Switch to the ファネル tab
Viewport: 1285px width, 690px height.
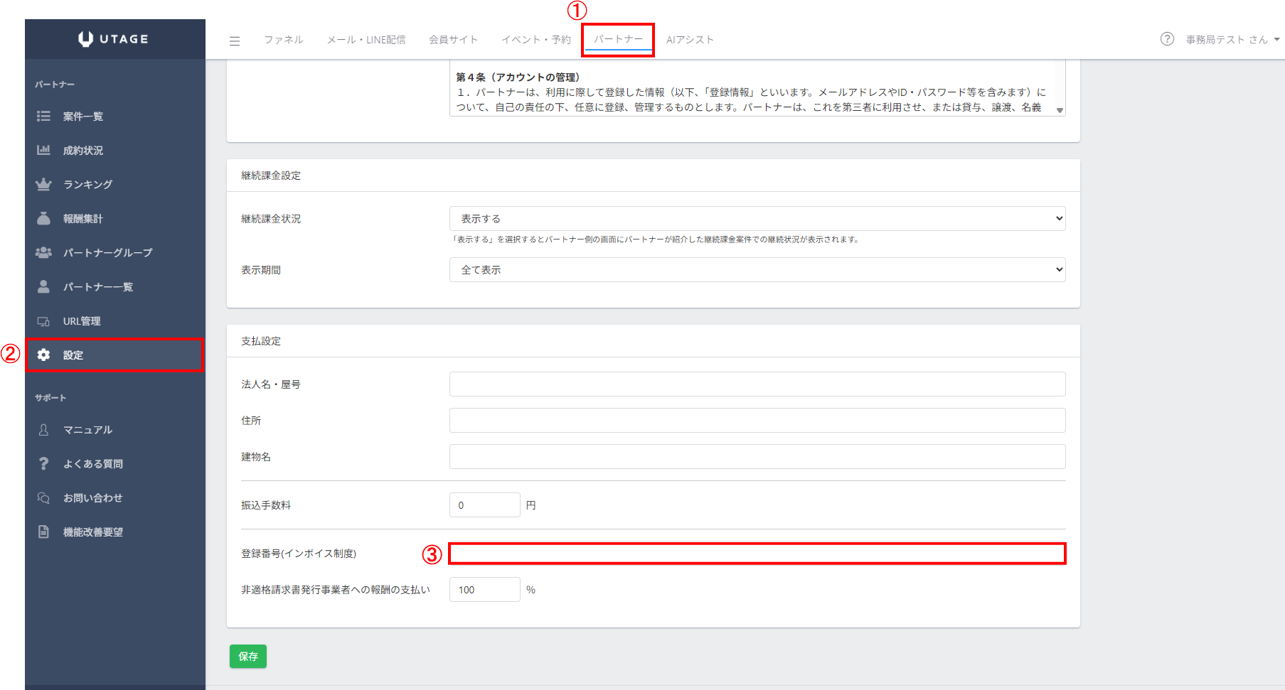tap(283, 40)
